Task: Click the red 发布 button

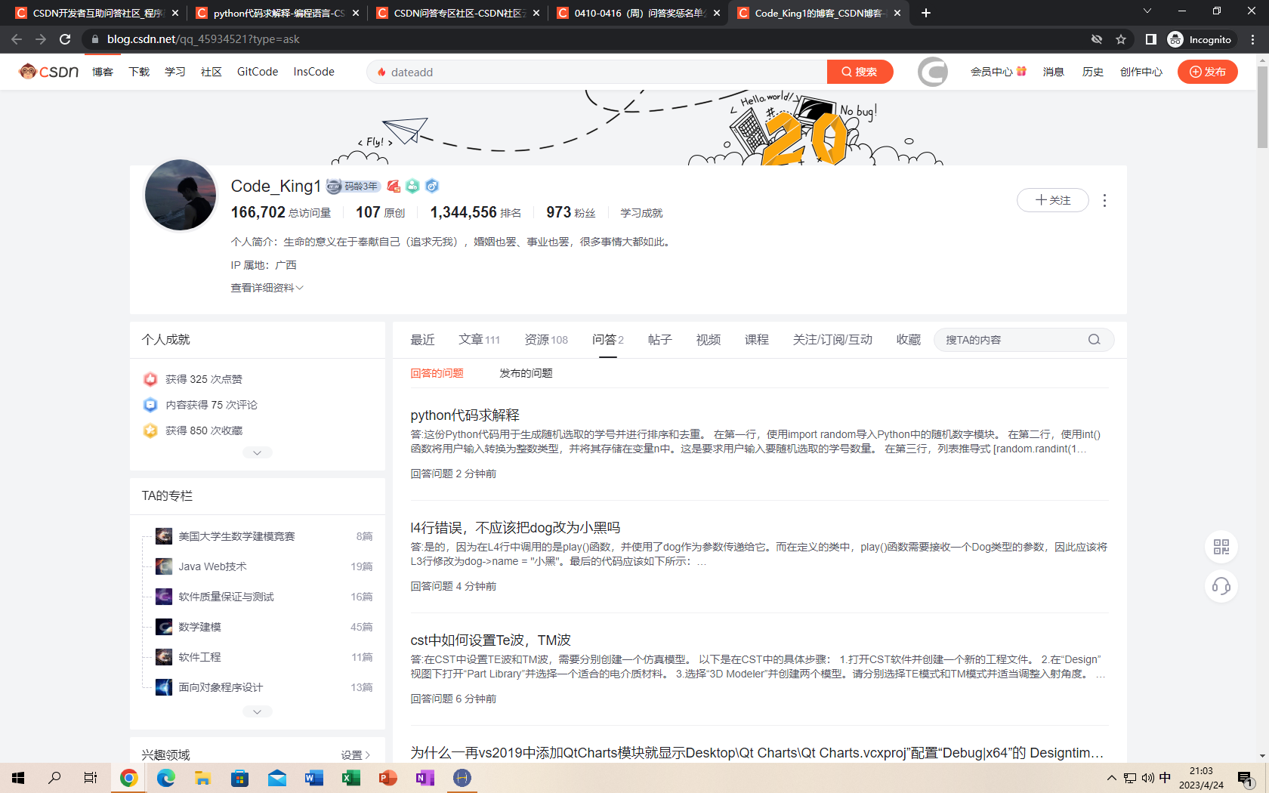Action: (x=1208, y=72)
